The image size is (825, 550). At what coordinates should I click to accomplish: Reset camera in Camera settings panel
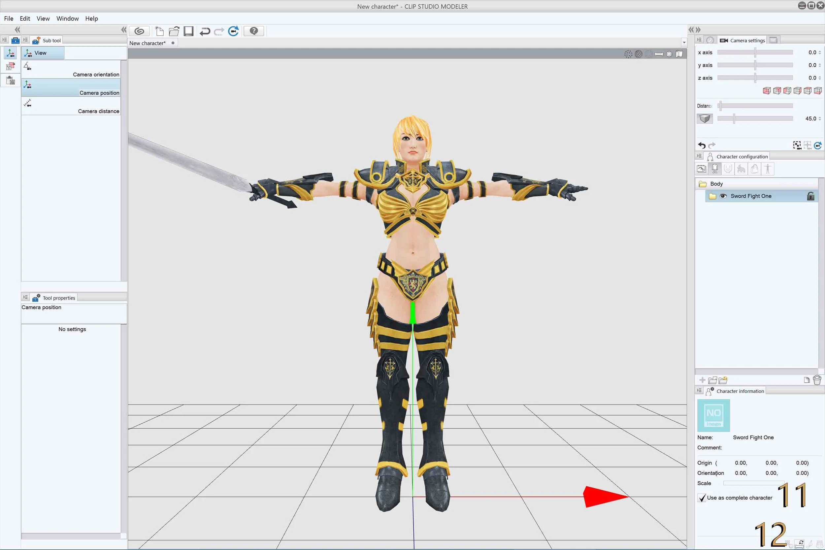tap(818, 145)
